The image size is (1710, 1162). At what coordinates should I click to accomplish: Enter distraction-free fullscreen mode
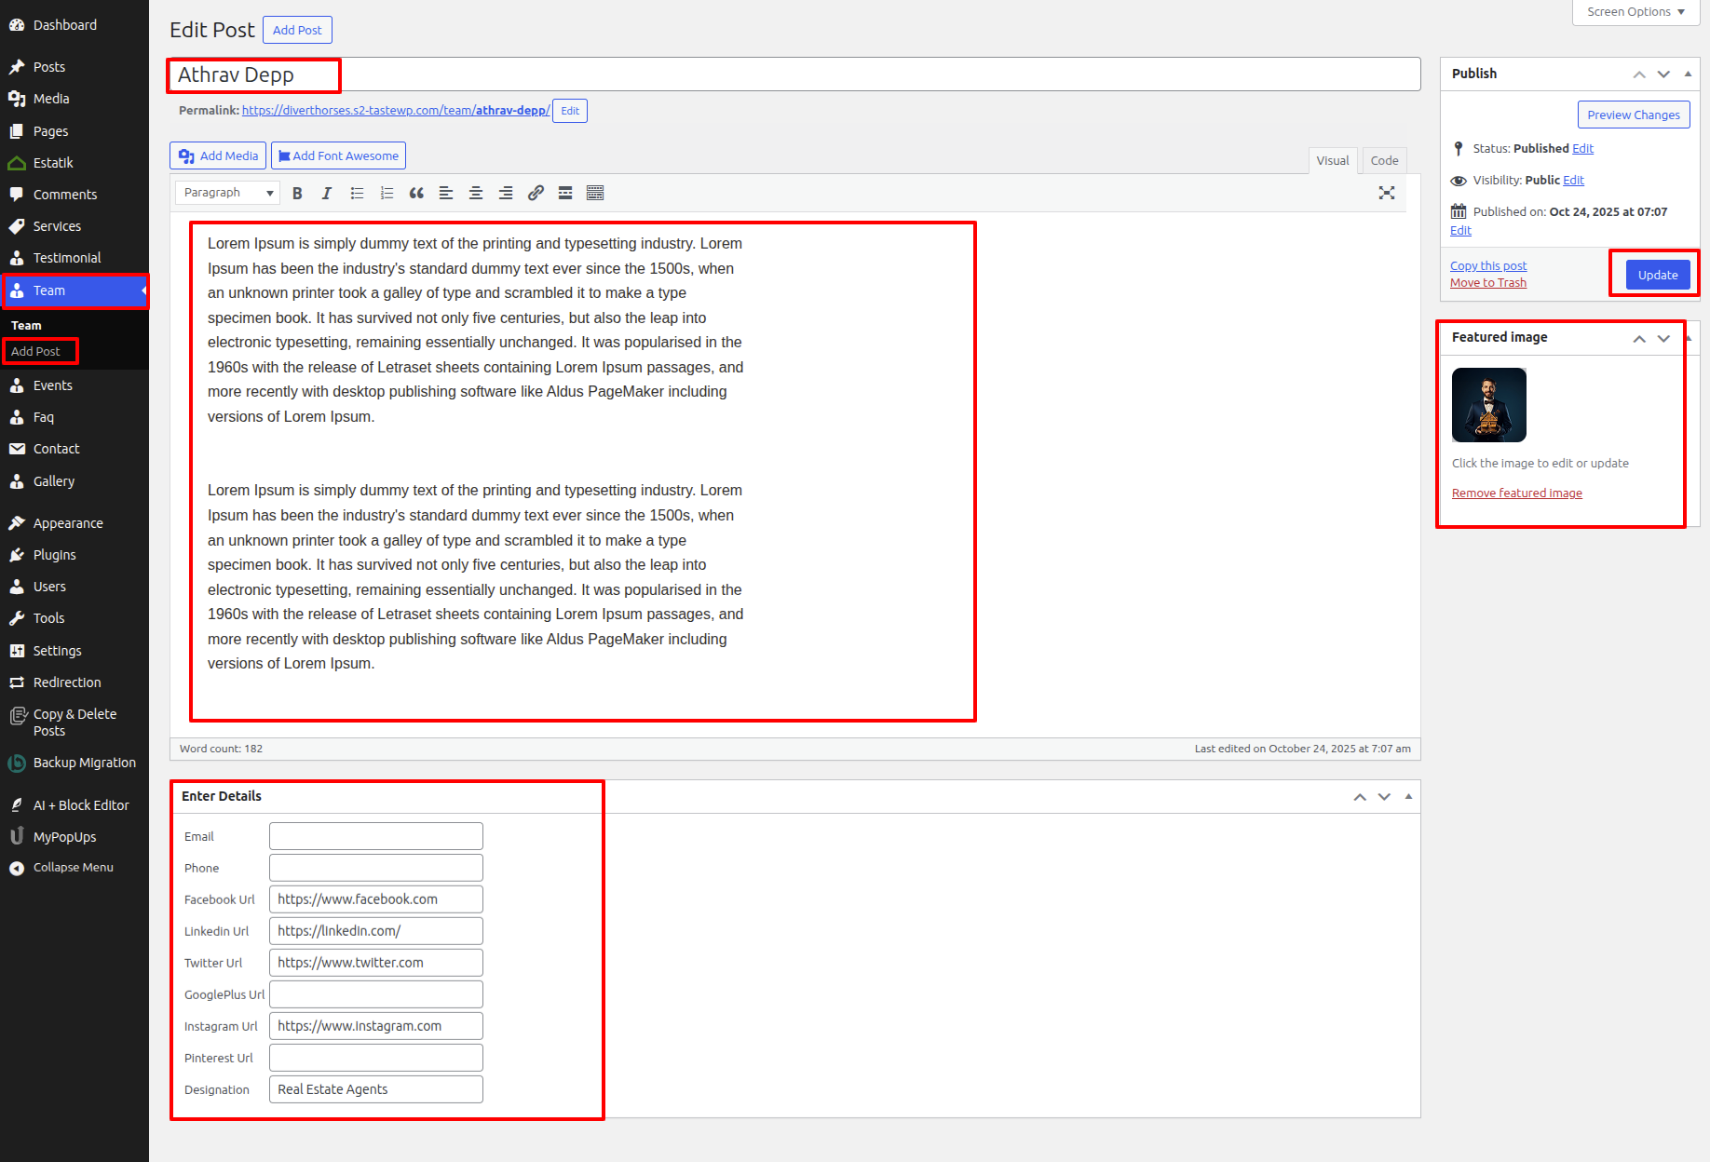pos(1387,193)
